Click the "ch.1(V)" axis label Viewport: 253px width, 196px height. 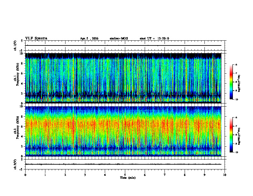click(15, 45)
